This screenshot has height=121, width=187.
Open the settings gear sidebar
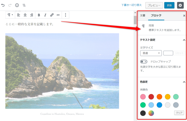(x=180, y=5)
